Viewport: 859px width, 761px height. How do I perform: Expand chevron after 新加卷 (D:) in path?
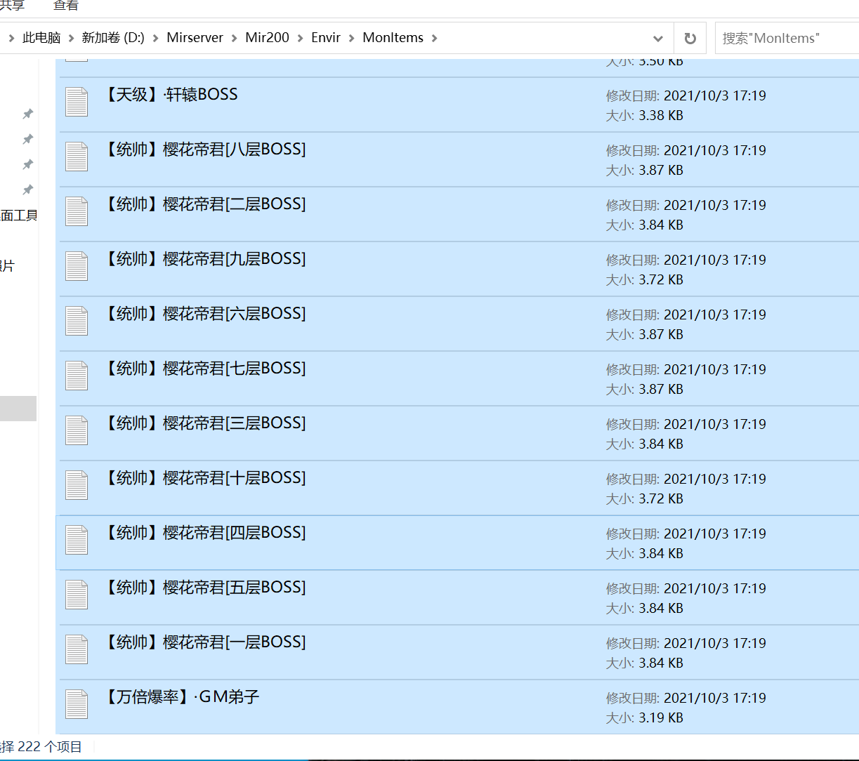(x=156, y=38)
